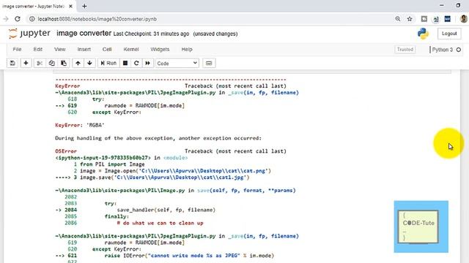Click the Trusted notebook indicator
The height and width of the screenshot is (263, 469).
tap(405, 50)
